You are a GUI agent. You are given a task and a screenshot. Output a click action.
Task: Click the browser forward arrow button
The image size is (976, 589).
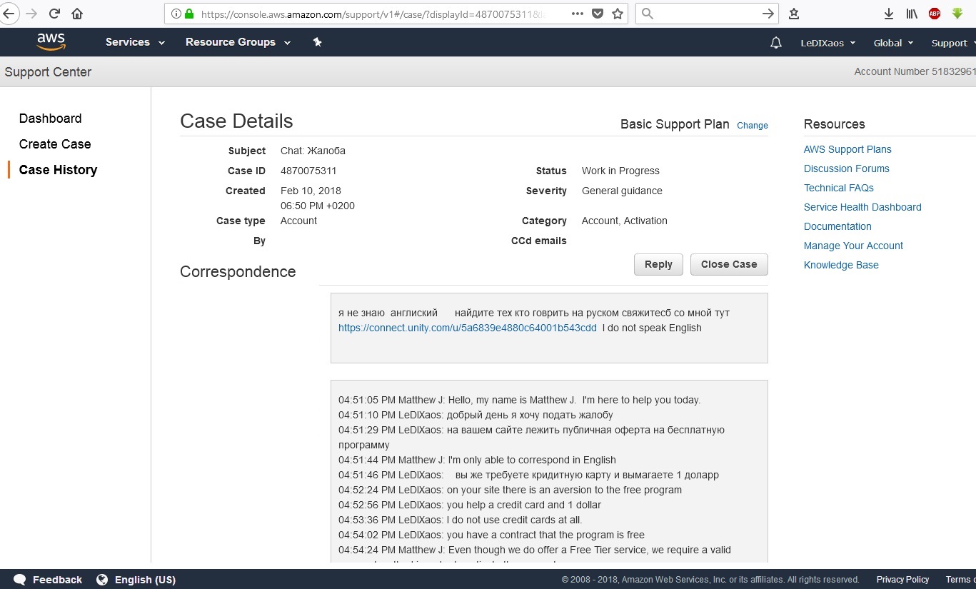tap(31, 14)
